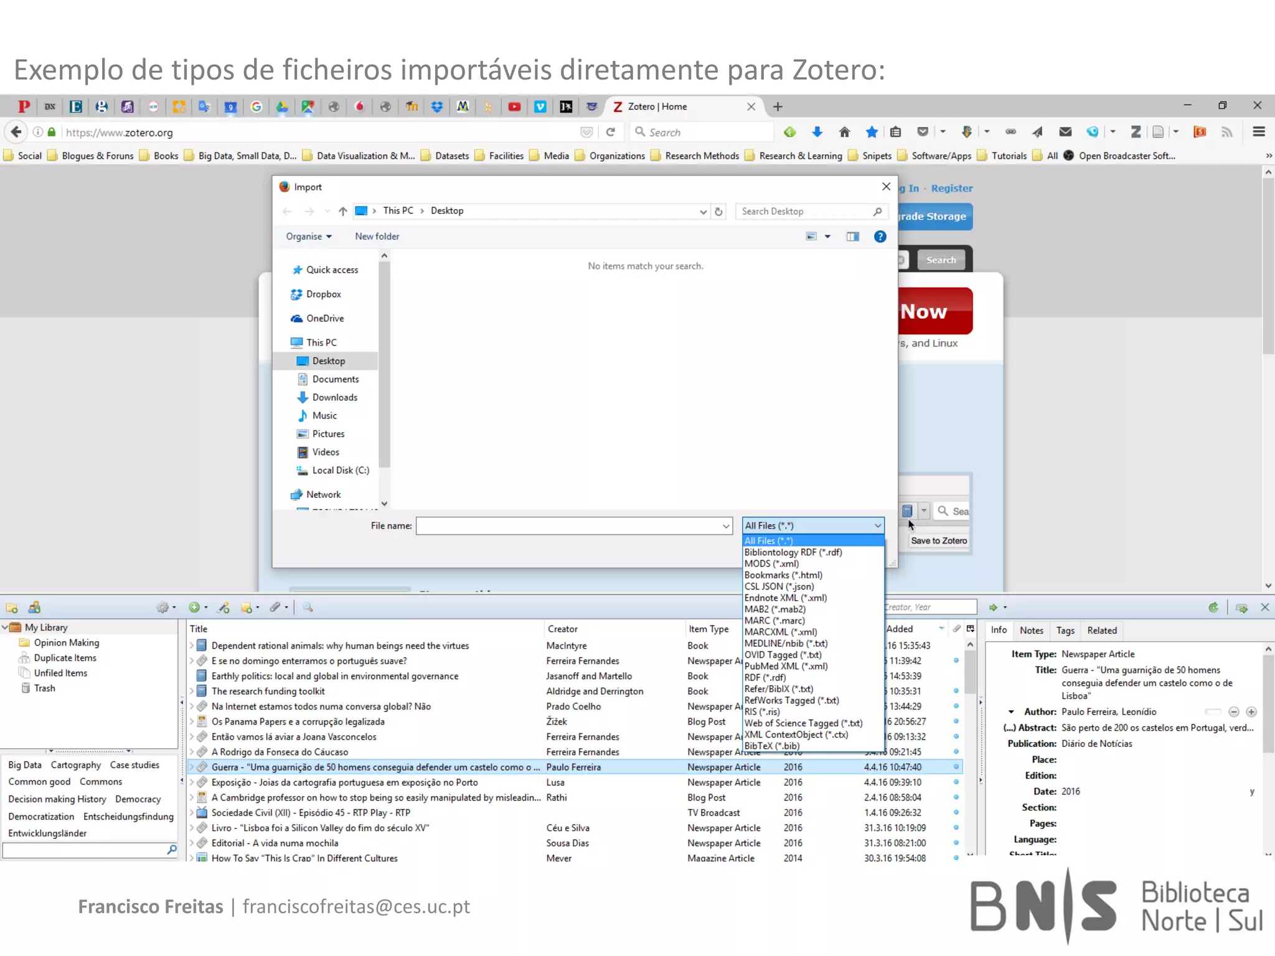1275x956 pixels.
Task: Click the add item by identifier wand
Action: pyautogui.click(x=224, y=607)
